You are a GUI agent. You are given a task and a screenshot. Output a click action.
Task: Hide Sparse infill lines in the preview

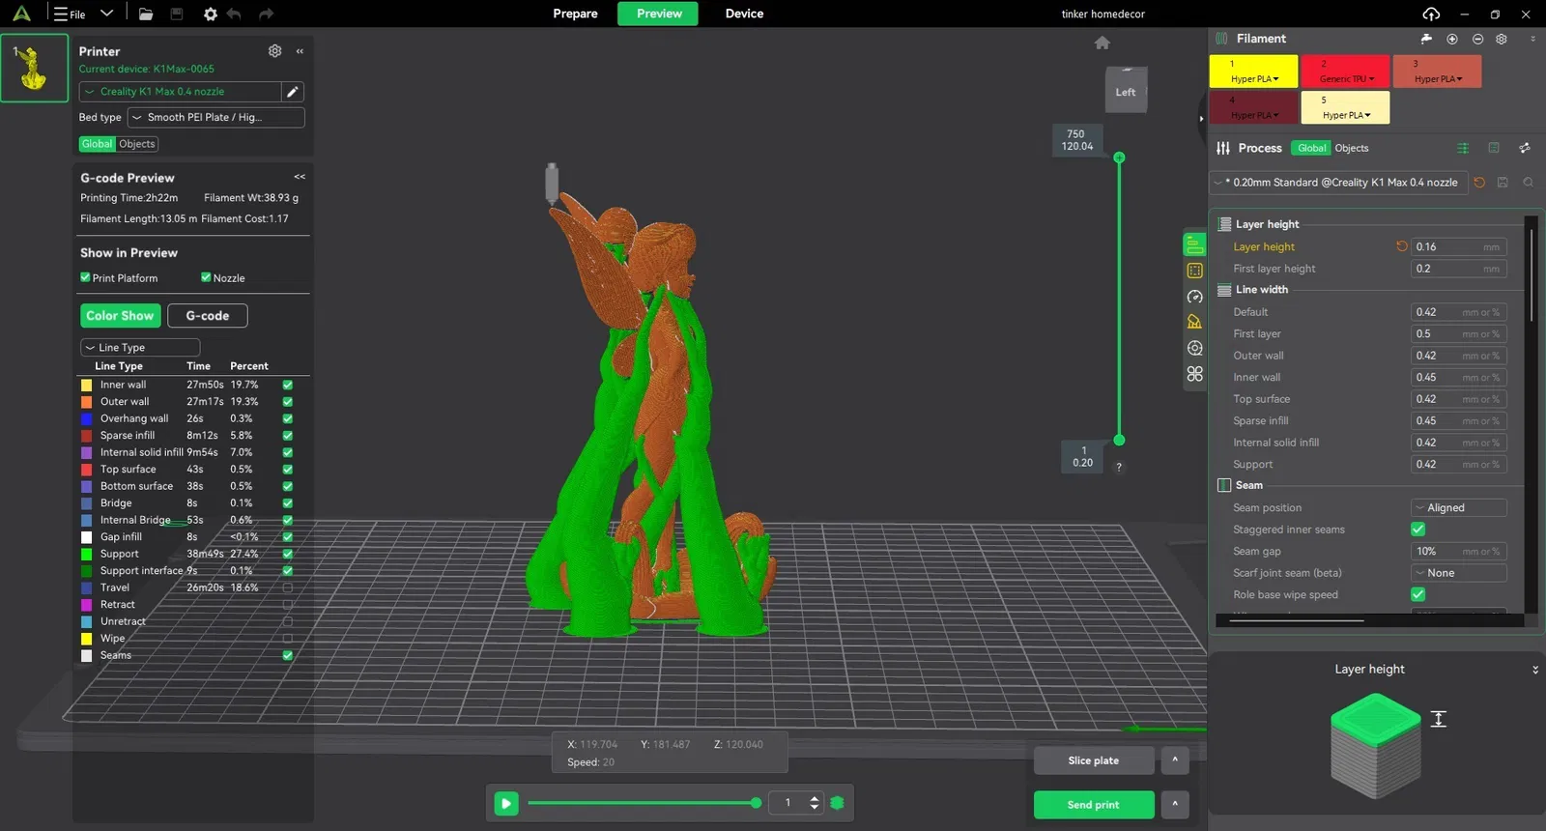(287, 436)
